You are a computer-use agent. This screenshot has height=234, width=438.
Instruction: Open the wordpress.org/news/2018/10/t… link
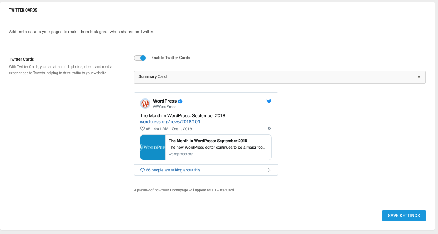point(172,122)
